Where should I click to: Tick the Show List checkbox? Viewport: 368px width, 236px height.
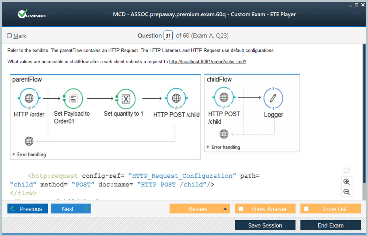coord(306,209)
